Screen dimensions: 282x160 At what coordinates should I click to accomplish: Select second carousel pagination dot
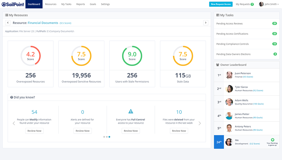[107, 137]
